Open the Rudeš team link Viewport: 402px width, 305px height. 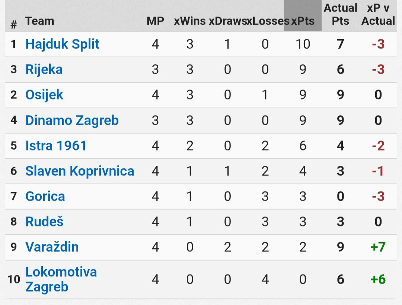(x=44, y=222)
